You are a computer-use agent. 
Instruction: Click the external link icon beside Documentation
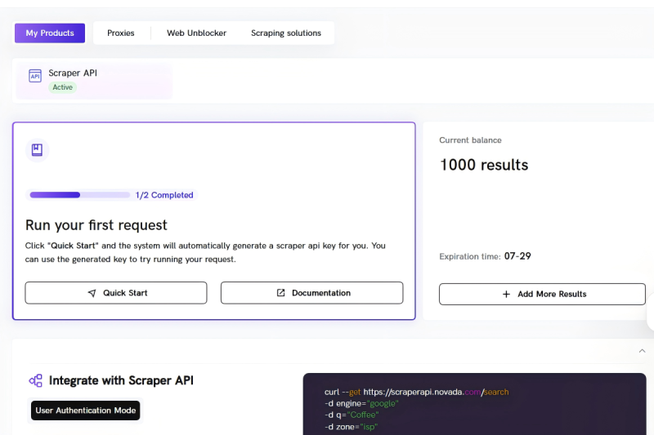coord(280,293)
